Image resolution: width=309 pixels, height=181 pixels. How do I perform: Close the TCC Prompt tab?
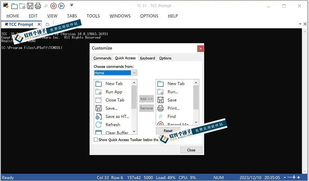click(x=39, y=24)
